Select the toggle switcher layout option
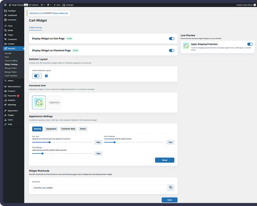 [x=37, y=76]
